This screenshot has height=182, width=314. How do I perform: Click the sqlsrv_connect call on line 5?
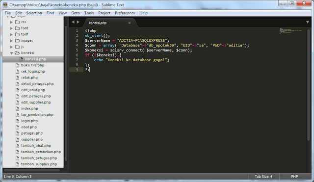[x=126, y=50]
